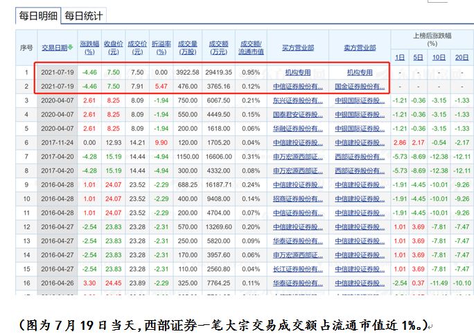Select the 序号 column header
Image resolution: width=474 pixels, height=334 pixels.
click(26, 48)
